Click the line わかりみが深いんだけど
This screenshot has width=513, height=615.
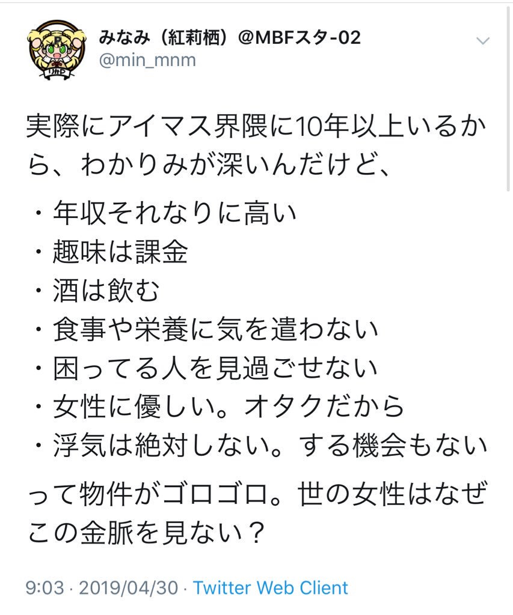[x=235, y=165]
